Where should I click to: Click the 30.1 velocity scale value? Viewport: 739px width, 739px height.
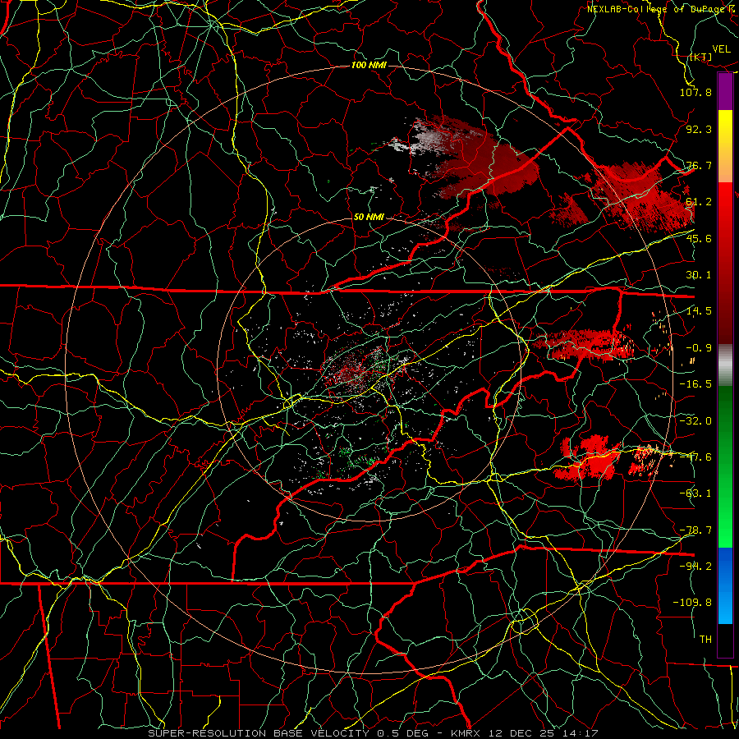click(699, 275)
